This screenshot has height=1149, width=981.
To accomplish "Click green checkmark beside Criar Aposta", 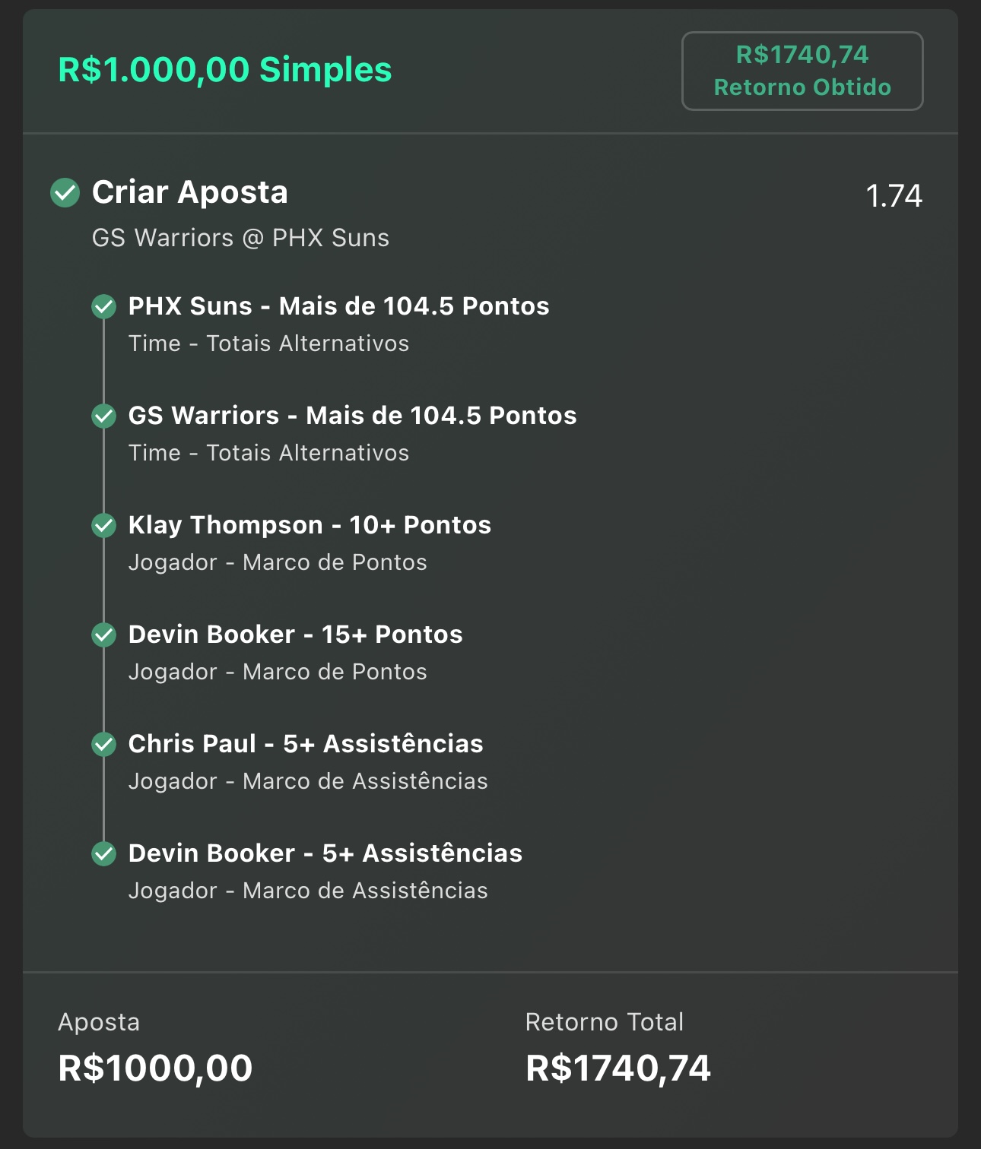I will tap(65, 193).
